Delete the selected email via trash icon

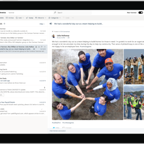point(36,47)
